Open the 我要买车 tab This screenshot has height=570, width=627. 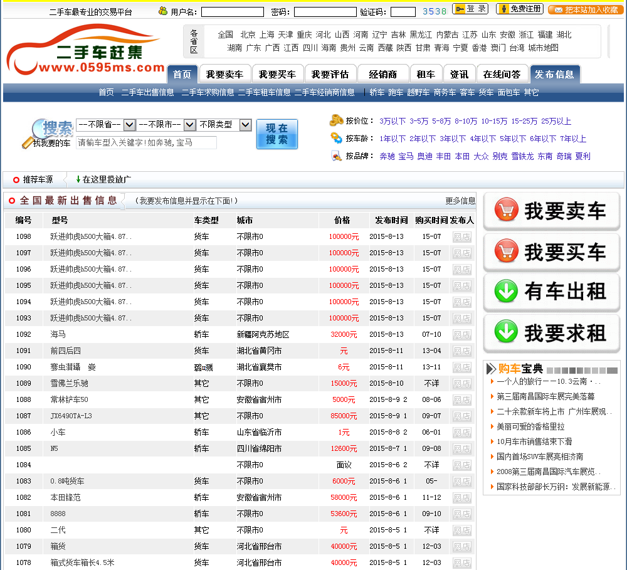[278, 75]
